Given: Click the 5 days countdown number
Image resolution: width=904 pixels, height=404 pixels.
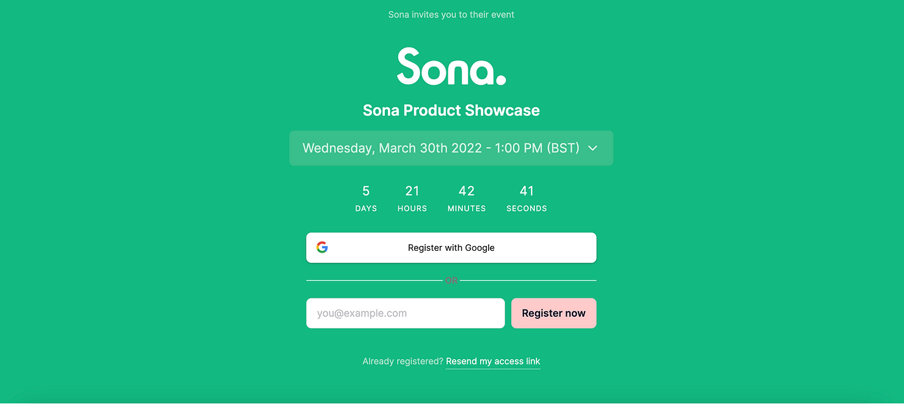Looking at the screenshot, I should (x=366, y=191).
